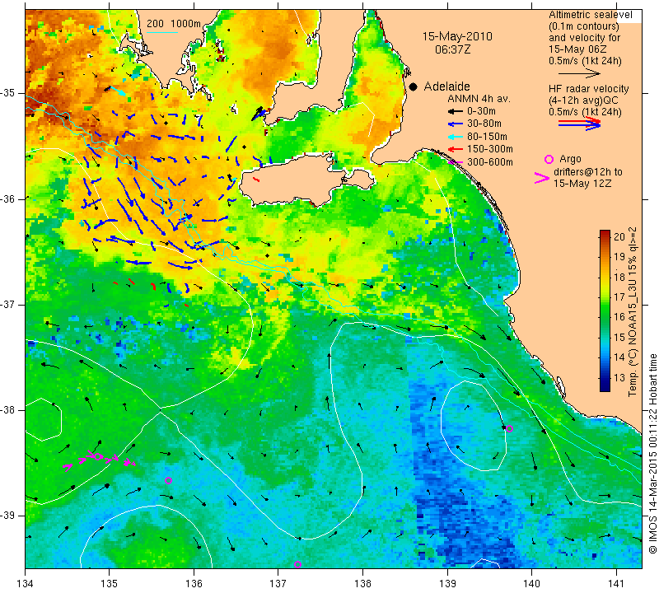Click the date text 15-May-2010

coord(457,36)
